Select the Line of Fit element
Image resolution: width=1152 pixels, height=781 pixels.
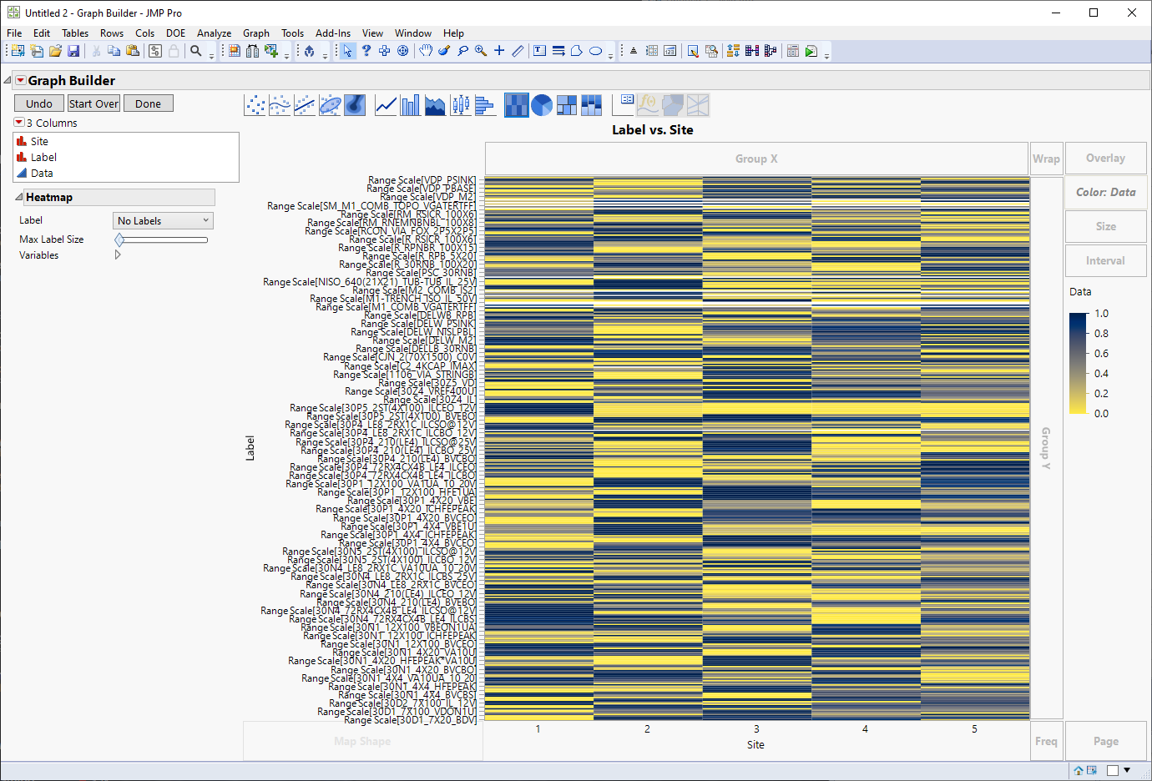tap(305, 104)
